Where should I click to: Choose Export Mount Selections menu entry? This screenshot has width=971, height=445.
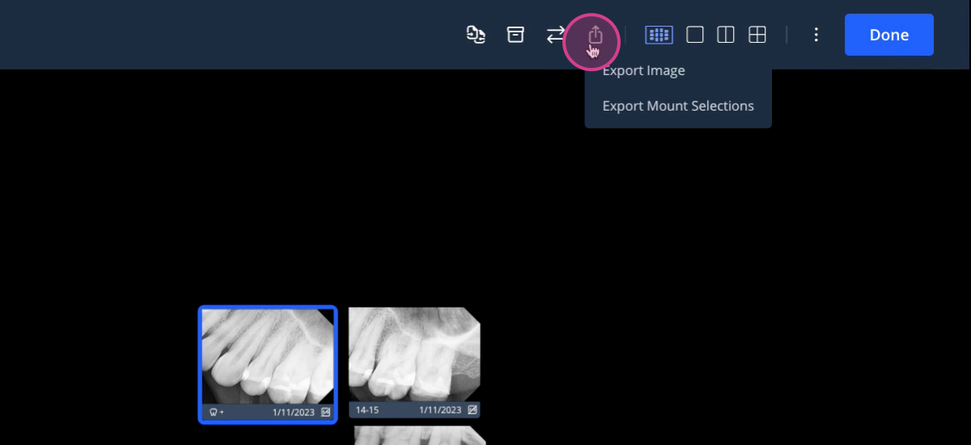[x=678, y=106]
